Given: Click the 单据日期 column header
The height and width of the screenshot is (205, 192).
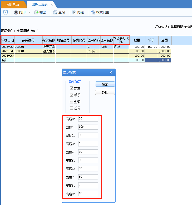Looking at the screenshot, I should click(x=8, y=40).
